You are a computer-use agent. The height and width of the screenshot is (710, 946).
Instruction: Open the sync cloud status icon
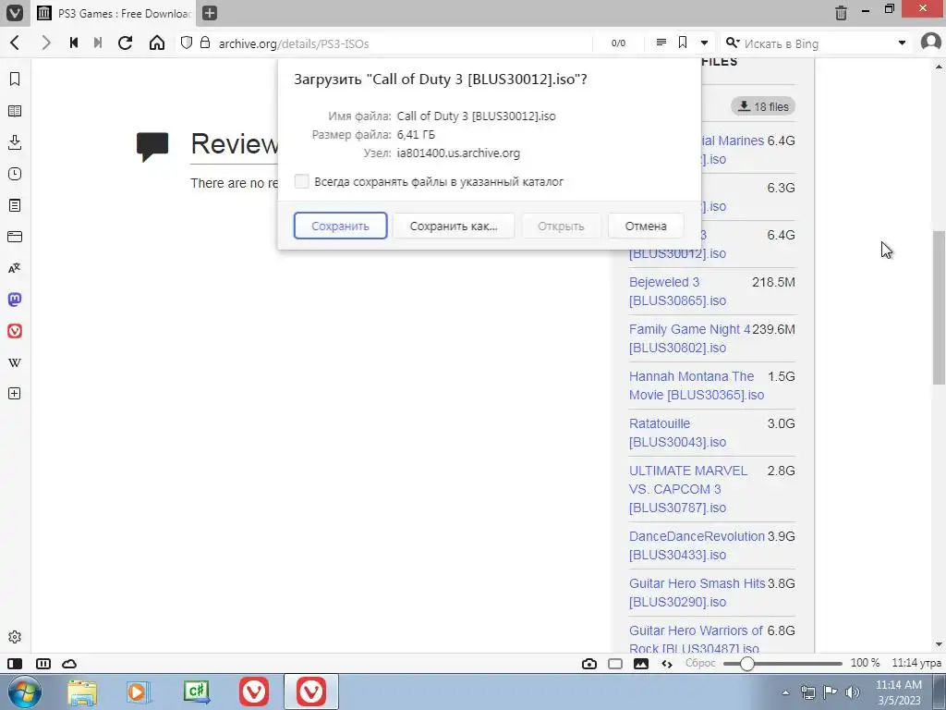(69, 664)
